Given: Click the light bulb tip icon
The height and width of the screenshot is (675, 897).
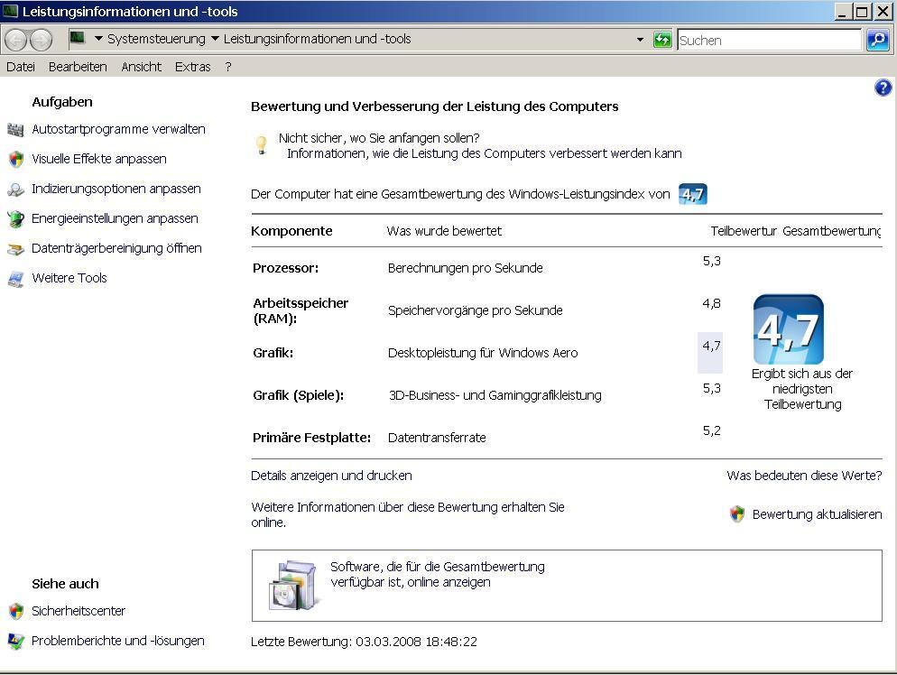Looking at the screenshot, I should click(x=261, y=144).
